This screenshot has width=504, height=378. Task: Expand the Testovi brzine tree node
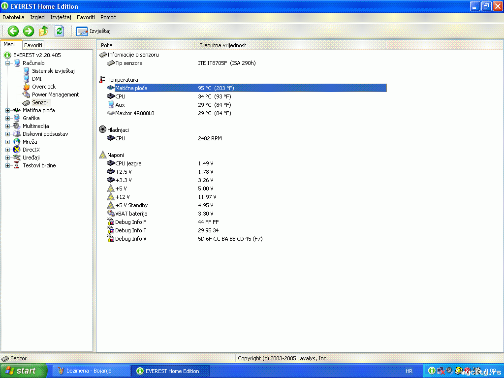pos(7,165)
